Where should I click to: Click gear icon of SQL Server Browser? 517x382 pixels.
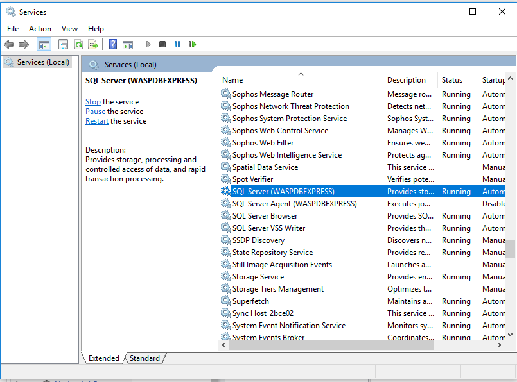pos(226,215)
